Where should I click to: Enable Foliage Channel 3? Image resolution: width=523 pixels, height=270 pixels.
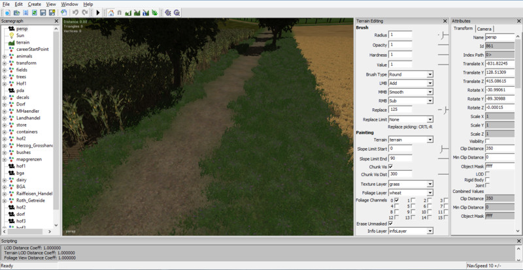coord(446,200)
